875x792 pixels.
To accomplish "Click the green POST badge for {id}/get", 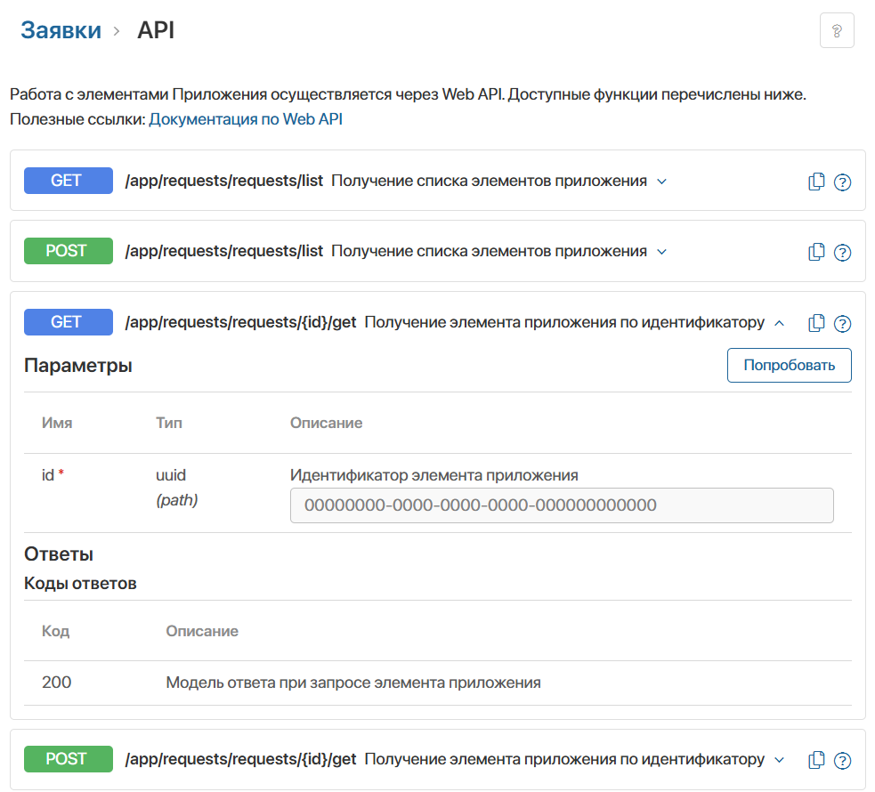I will (x=68, y=759).
